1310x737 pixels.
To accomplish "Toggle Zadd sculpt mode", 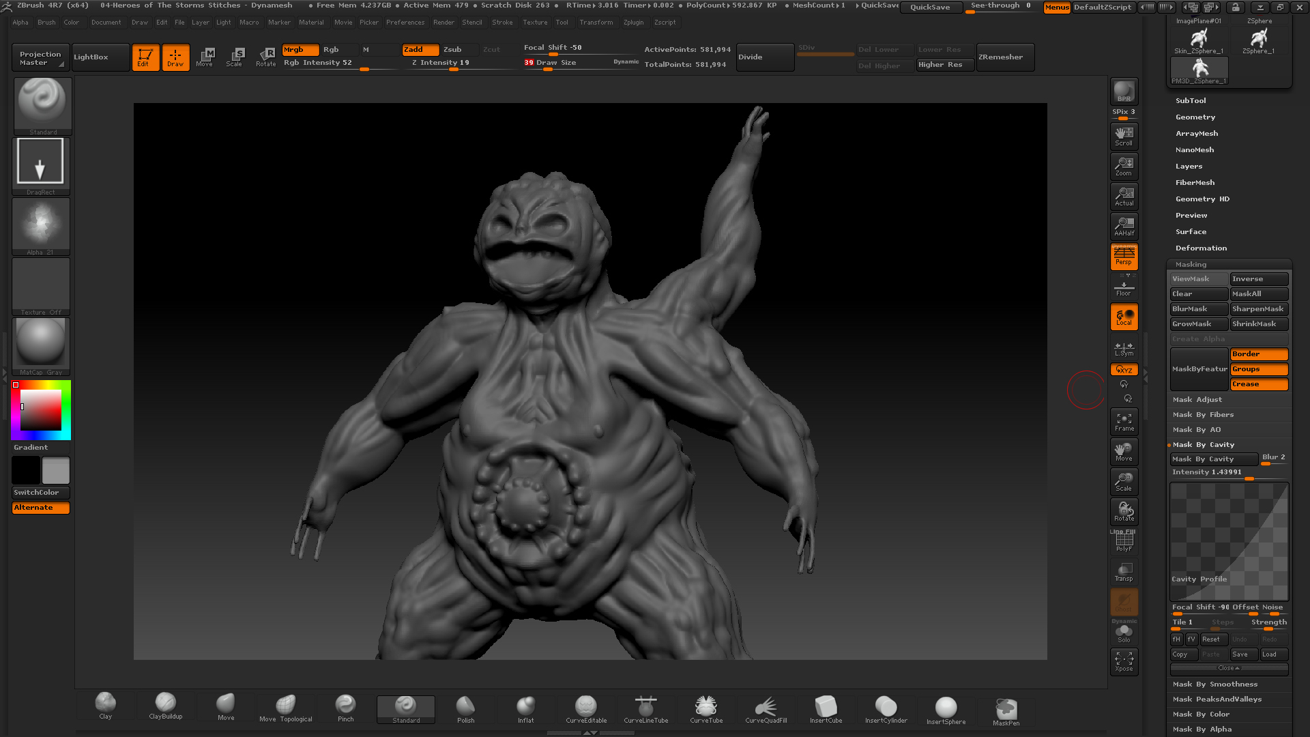I will pyautogui.click(x=420, y=50).
